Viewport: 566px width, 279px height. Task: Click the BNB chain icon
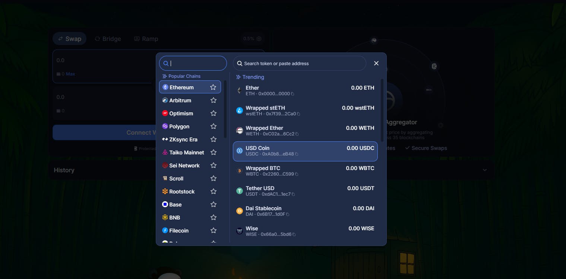165,217
